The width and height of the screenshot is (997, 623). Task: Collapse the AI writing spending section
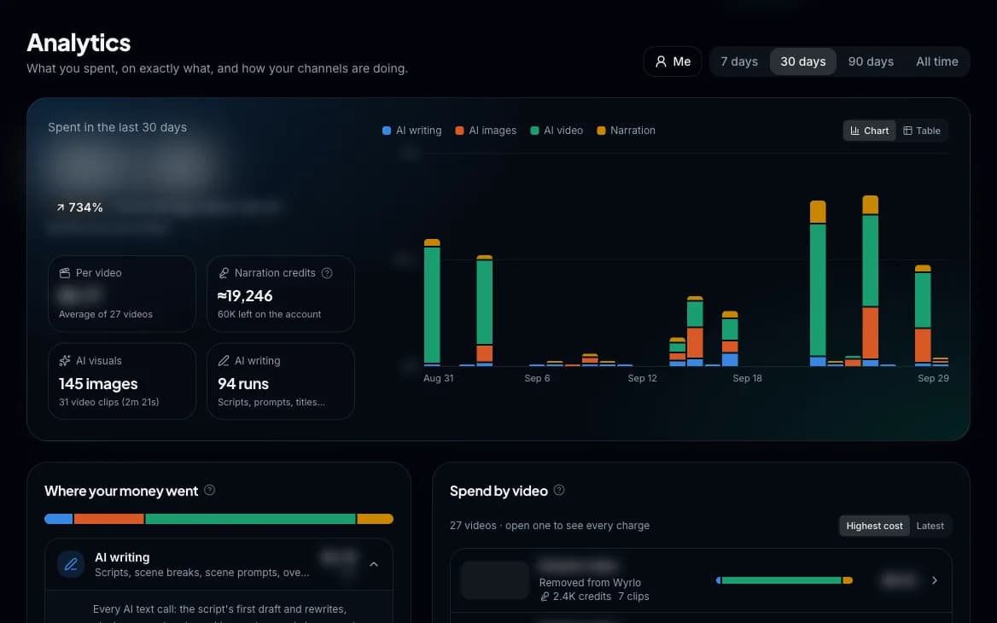[x=374, y=564]
